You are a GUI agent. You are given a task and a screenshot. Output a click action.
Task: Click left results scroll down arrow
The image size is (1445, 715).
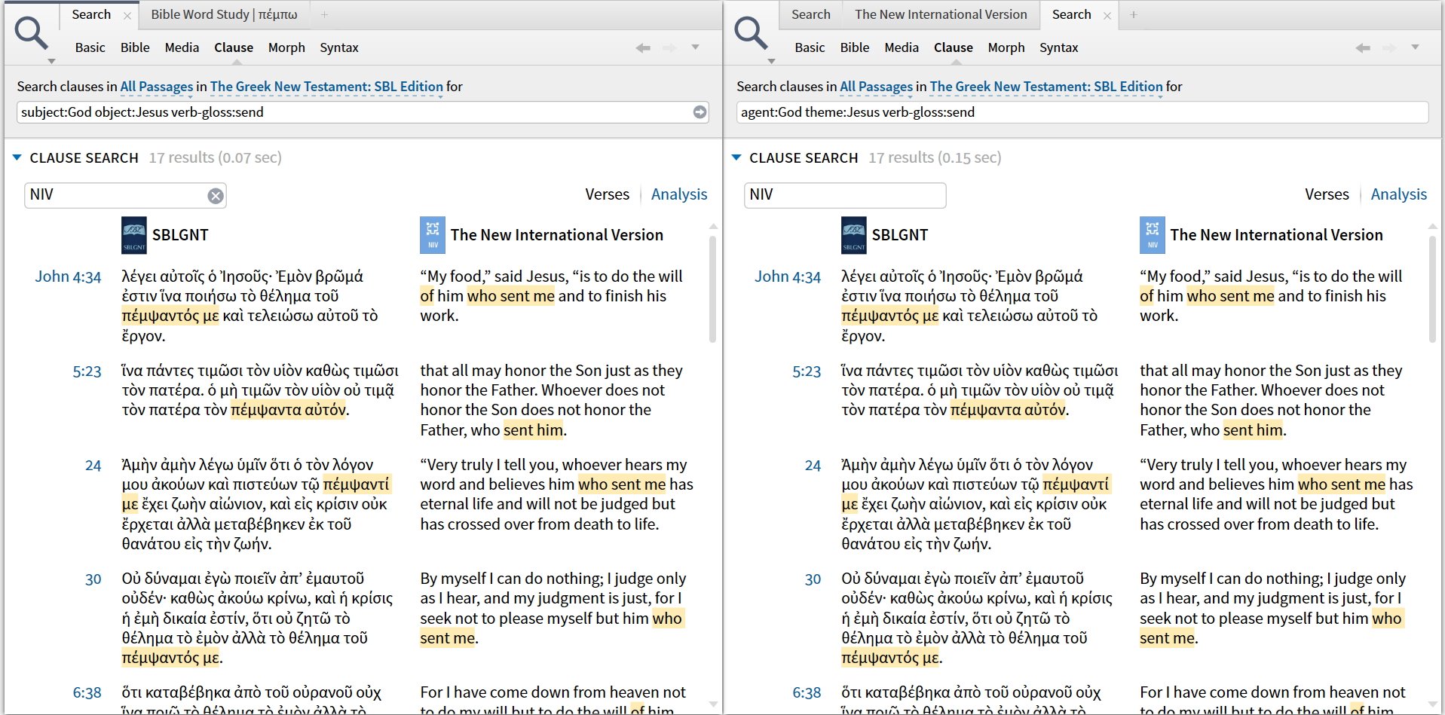(713, 704)
